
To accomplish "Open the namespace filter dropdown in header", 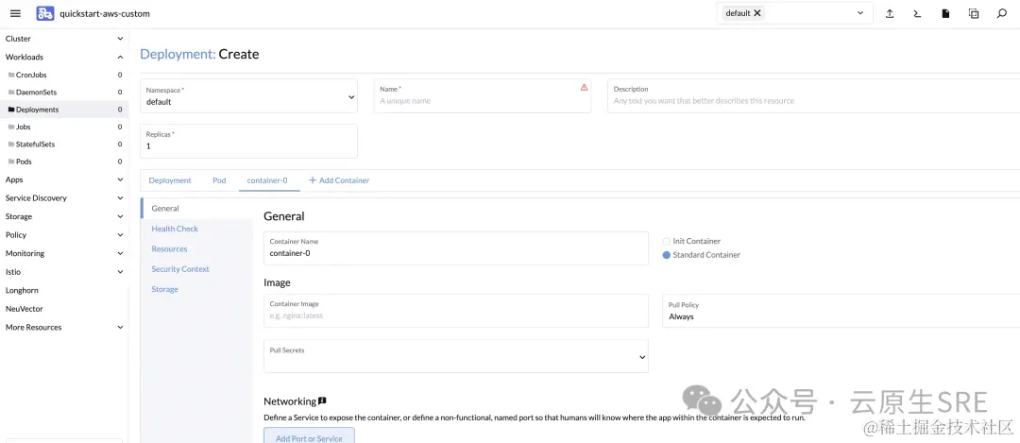I will point(860,13).
